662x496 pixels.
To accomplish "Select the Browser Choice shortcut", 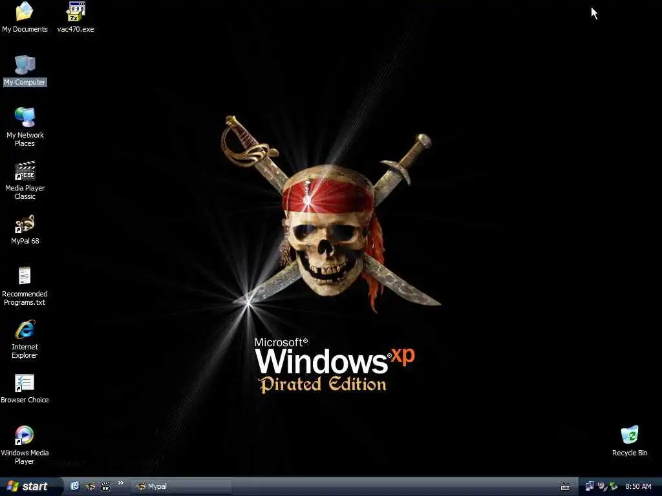I will [x=25, y=382].
